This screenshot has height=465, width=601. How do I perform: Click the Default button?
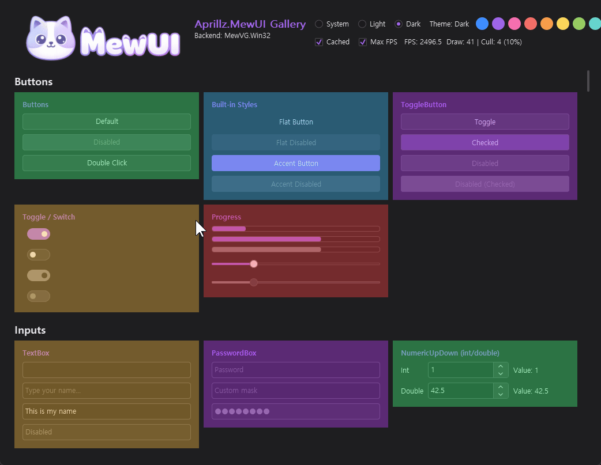pos(107,122)
